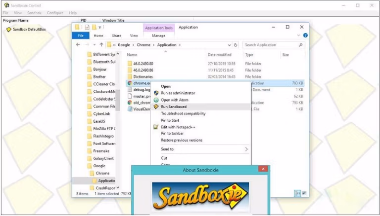Close the About Sandboxie dialog
380x216 pixels.
(x=263, y=169)
